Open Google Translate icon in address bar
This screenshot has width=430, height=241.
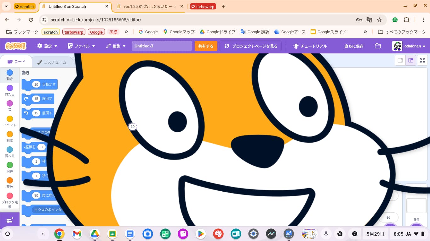pyautogui.click(x=369, y=20)
